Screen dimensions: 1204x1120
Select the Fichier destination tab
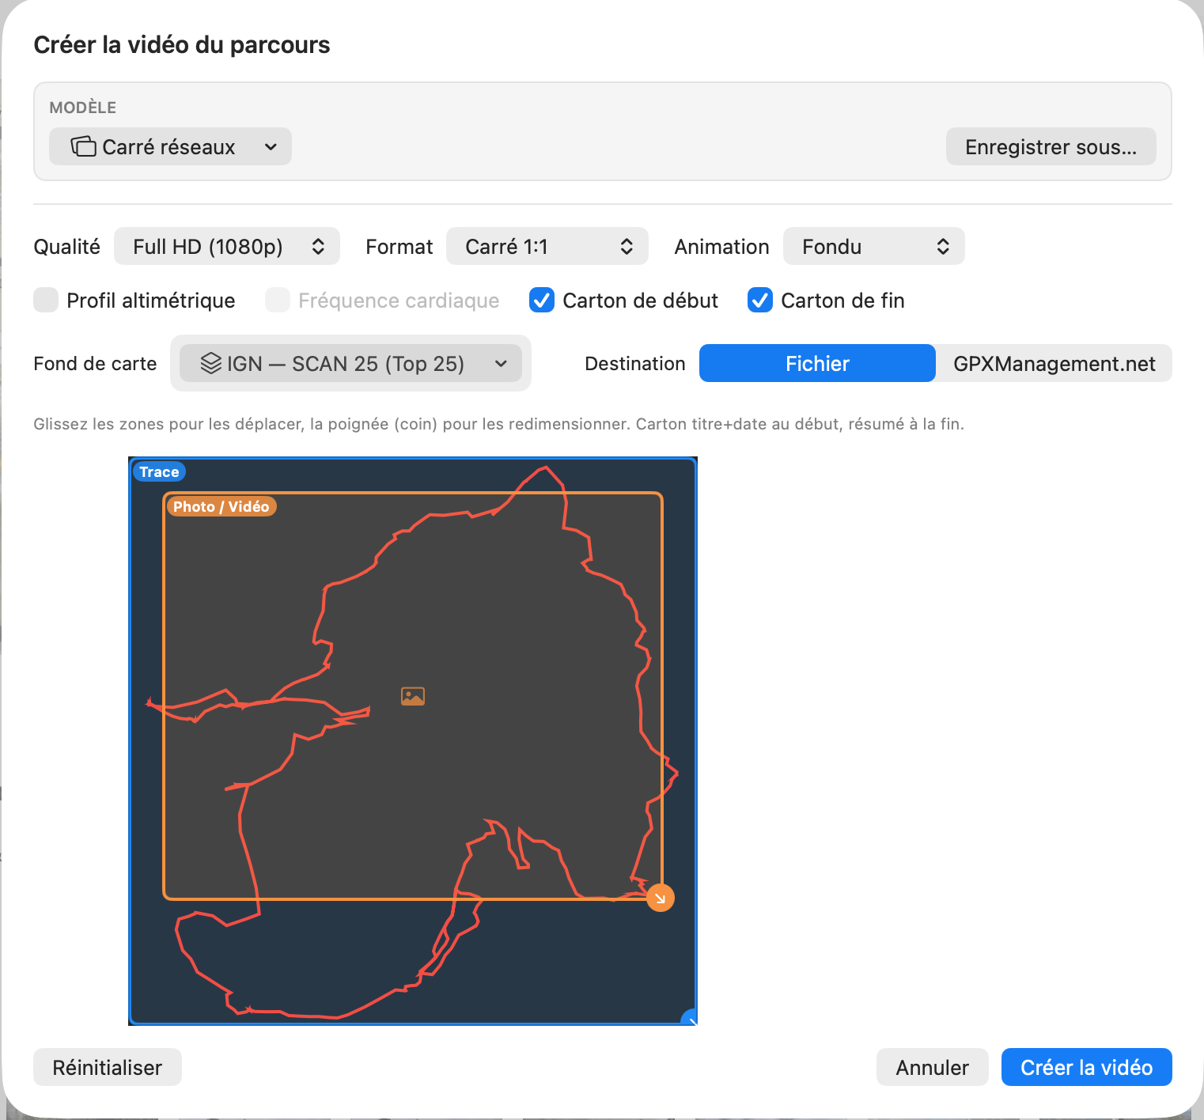[x=817, y=364]
